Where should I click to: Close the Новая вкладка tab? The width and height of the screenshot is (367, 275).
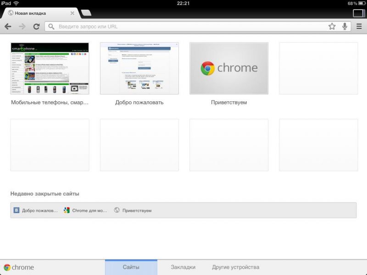tap(72, 13)
